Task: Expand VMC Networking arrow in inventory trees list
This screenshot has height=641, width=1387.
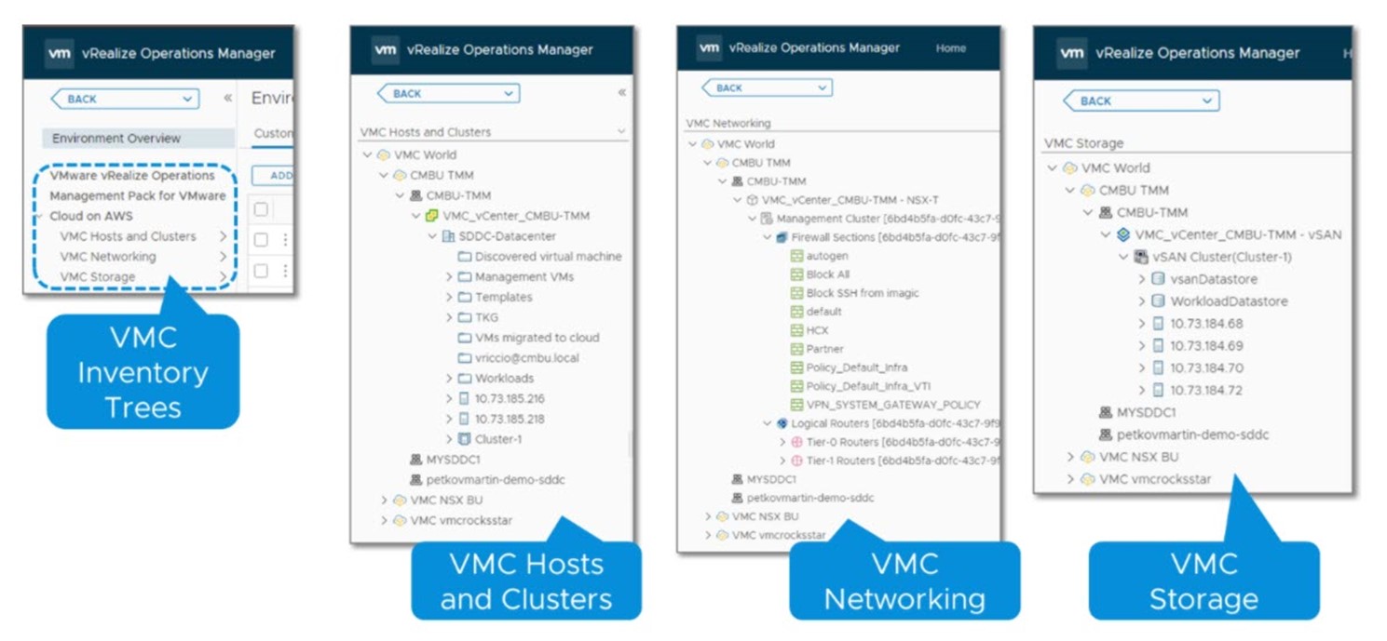Action: tap(223, 257)
